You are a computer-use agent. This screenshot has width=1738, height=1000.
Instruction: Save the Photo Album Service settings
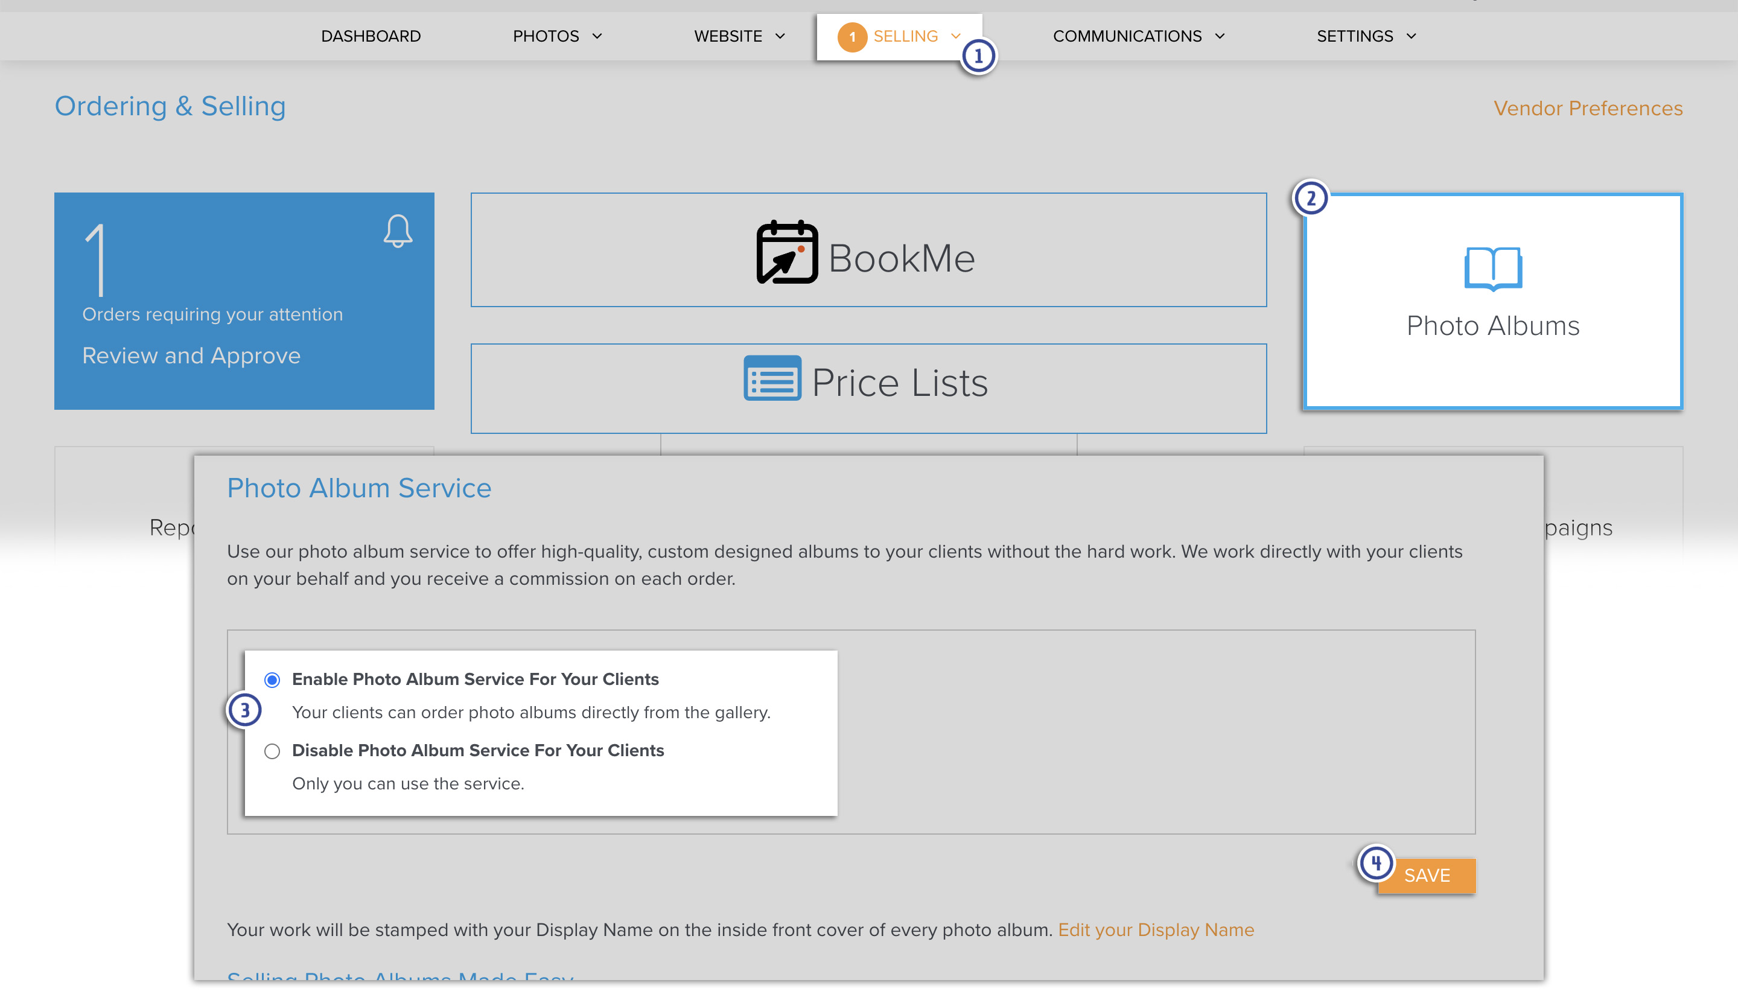click(1428, 874)
